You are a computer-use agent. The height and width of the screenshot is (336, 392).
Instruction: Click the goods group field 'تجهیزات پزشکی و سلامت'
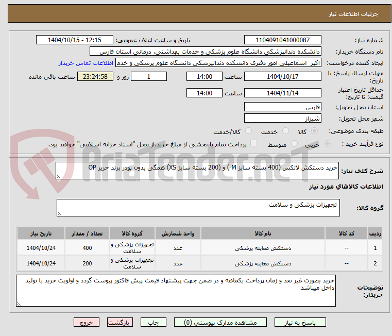point(198,208)
